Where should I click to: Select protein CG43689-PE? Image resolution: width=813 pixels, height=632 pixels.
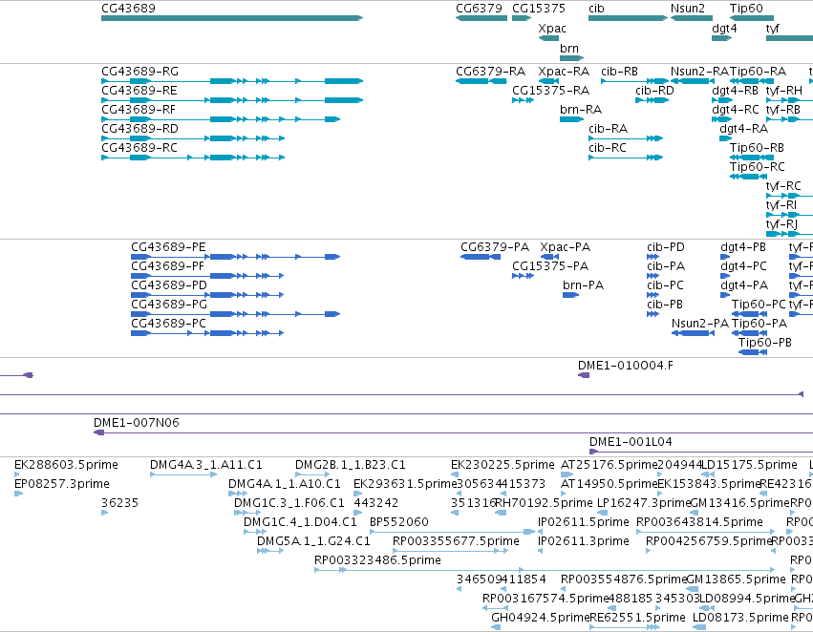click(235, 257)
